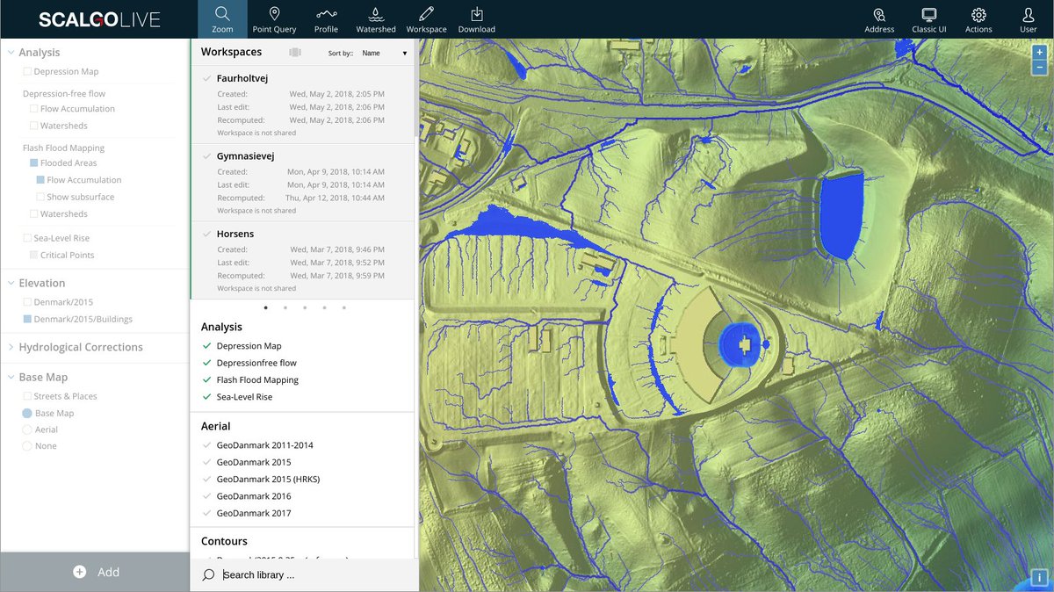1054x592 pixels.
Task: Go to first workspace page dot
Action: 265,307
